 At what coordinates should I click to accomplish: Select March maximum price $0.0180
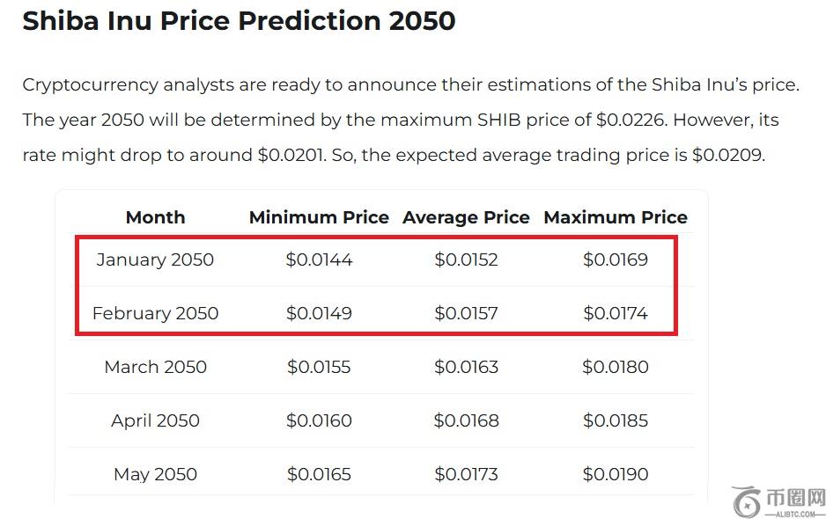point(616,367)
